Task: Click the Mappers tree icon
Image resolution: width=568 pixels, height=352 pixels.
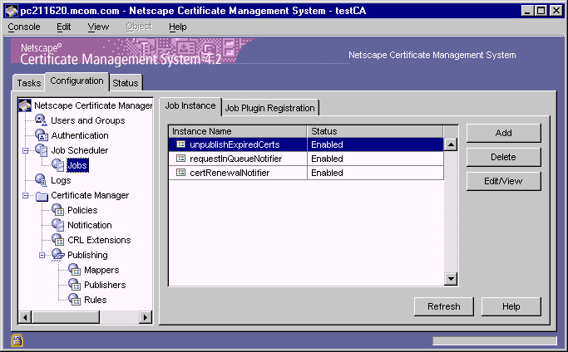Action: [75, 270]
